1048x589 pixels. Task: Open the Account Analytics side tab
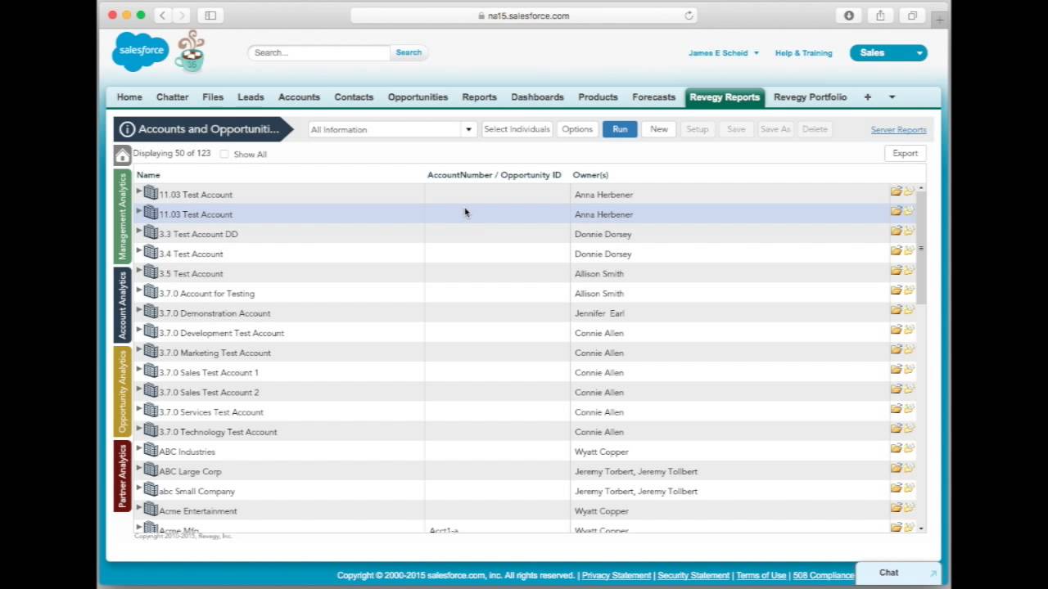click(x=122, y=305)
